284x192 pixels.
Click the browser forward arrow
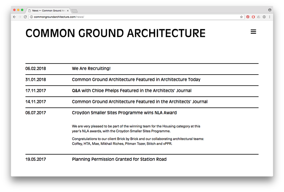[20, 17]
